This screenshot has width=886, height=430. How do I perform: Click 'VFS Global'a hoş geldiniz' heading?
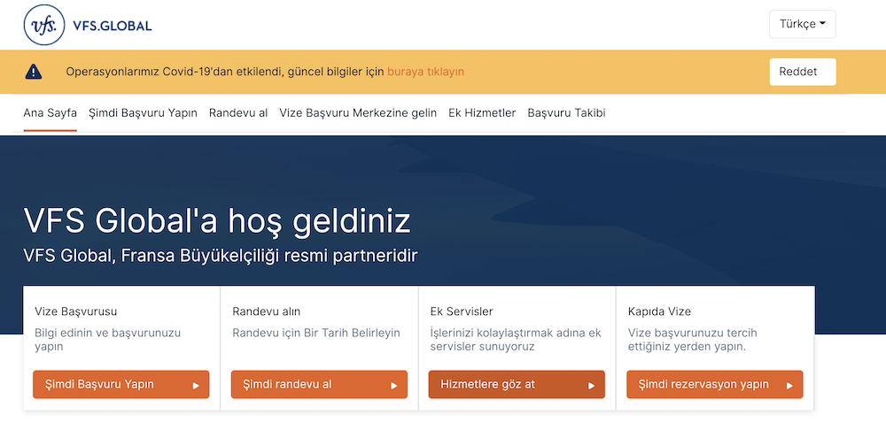[x=217, y=221]
